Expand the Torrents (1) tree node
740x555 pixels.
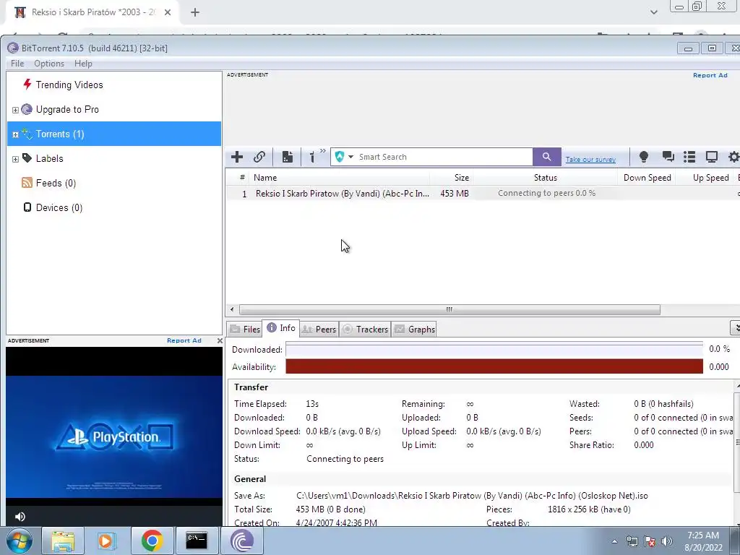pos(15,134)
